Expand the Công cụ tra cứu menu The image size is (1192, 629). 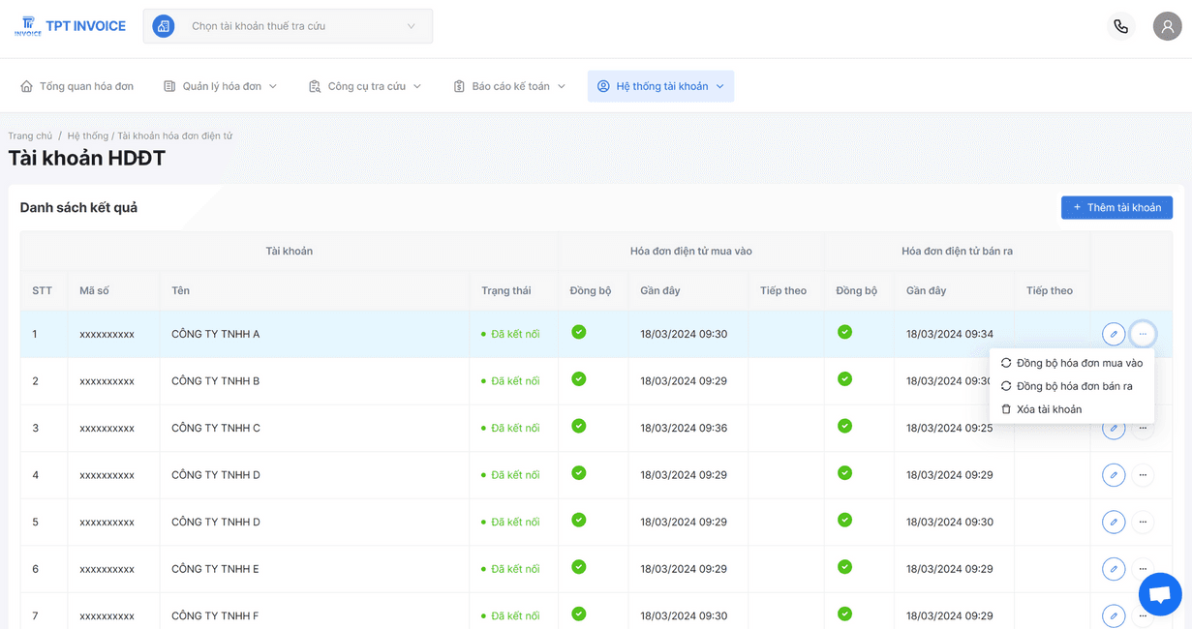coord(365,86)
